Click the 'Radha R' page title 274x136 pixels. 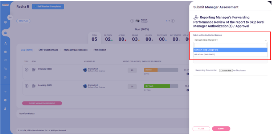coord(23,7)
